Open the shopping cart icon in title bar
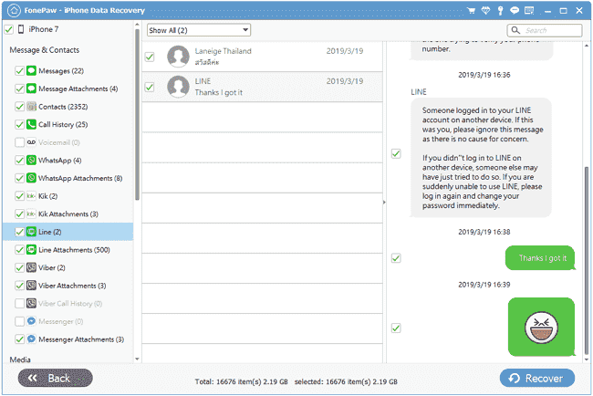 (x=471, y=10)
